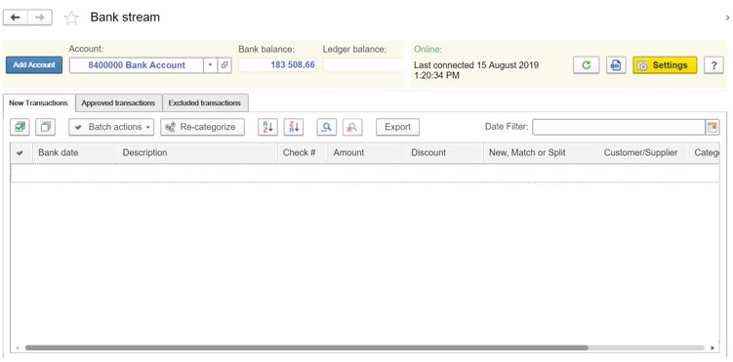Click the Discount column header
Screen dimensions: 733x362
(x=444, y=153)
